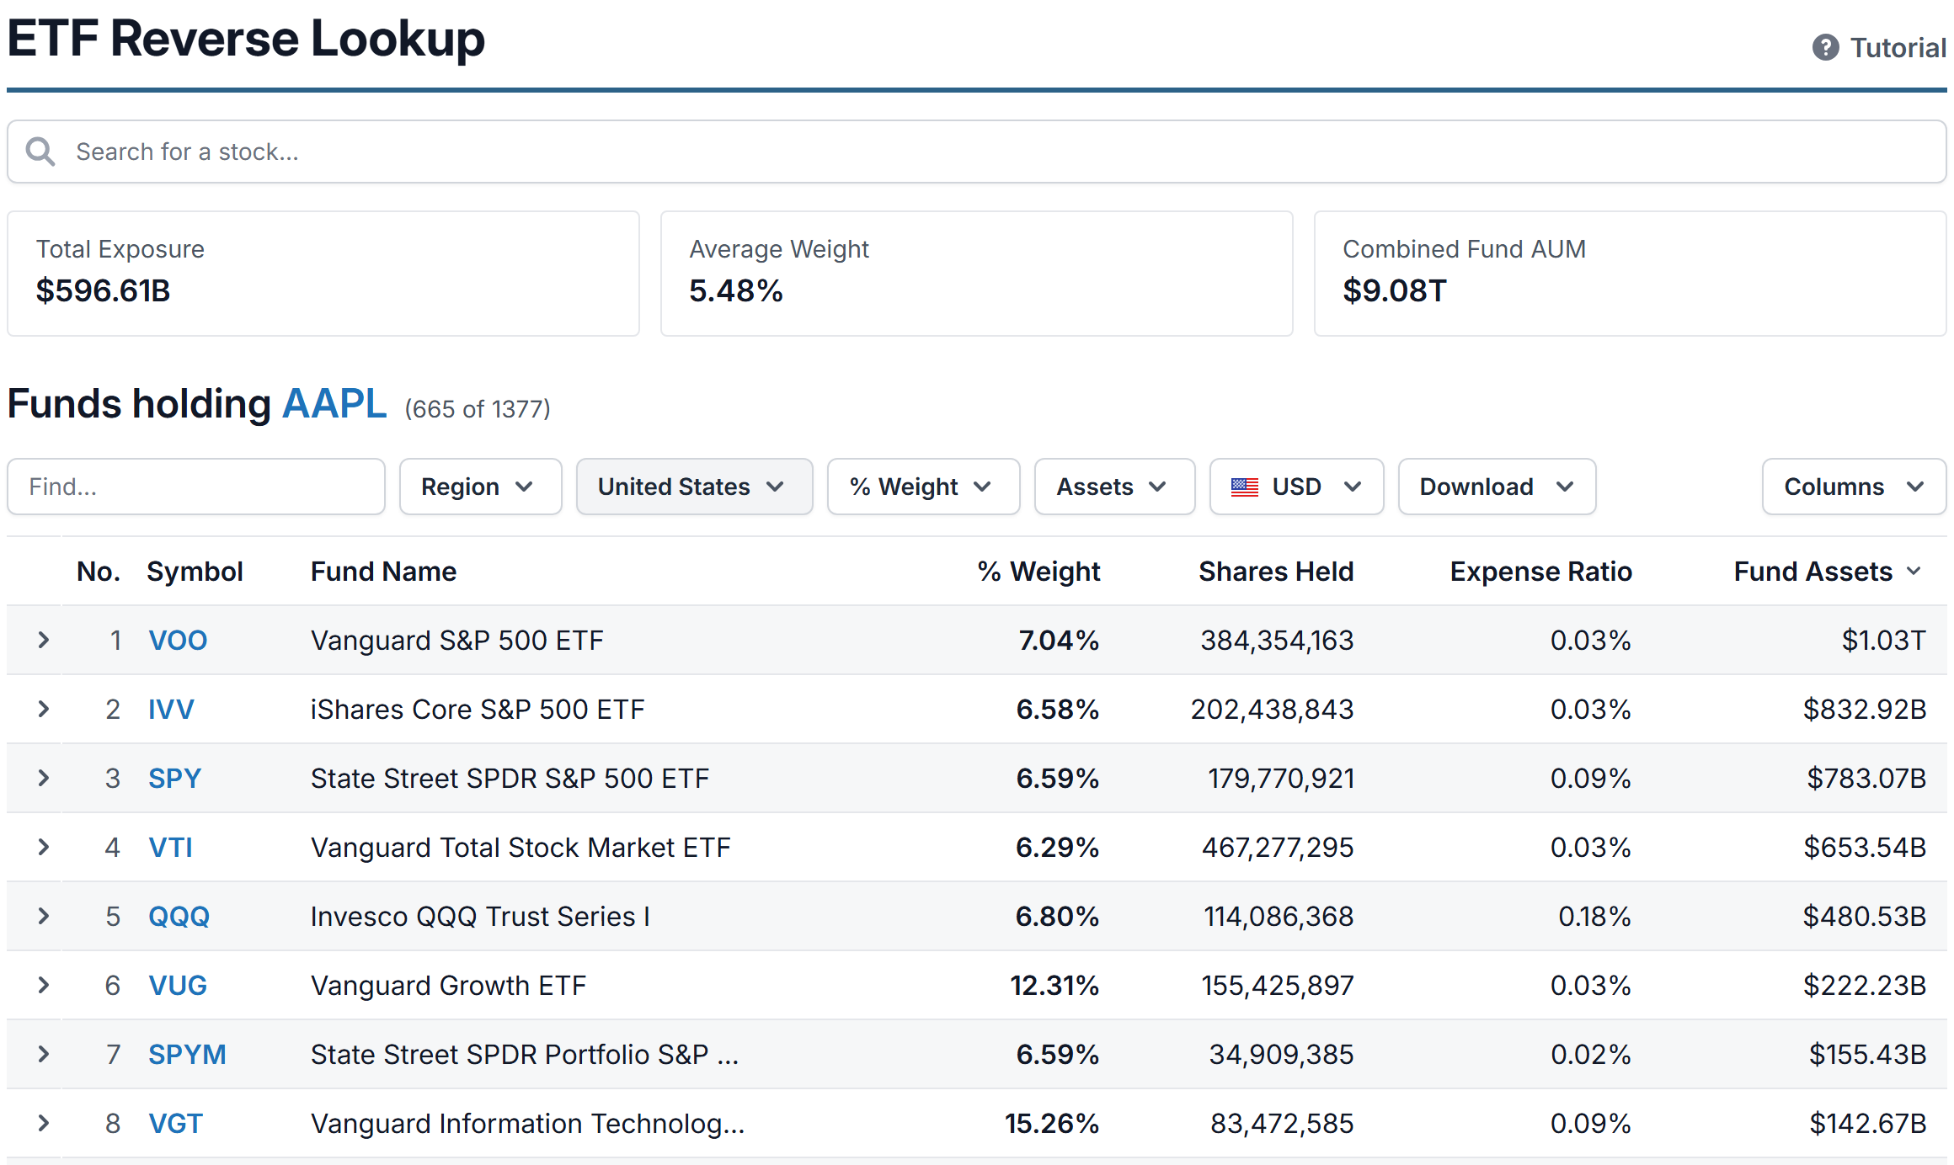The height and width of the screenshot is (1165, 1954).
Task: Open the United States dropdown
Action: click(x=694, y=487)
